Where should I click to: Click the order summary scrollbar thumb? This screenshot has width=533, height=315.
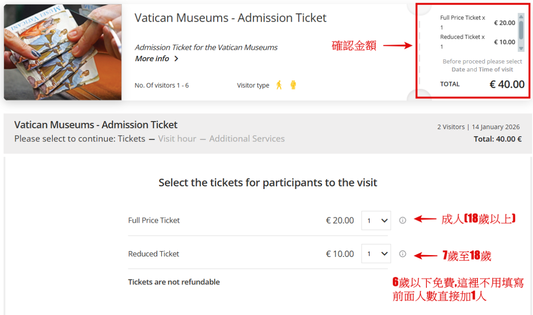click(x=521, y=29)
